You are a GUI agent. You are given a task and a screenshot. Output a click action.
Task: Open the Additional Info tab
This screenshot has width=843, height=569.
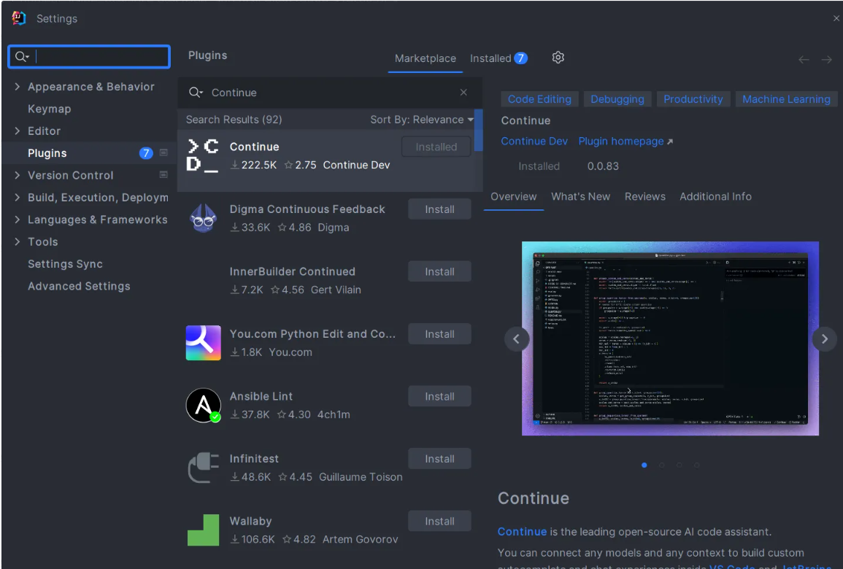[x=715, y=197]
